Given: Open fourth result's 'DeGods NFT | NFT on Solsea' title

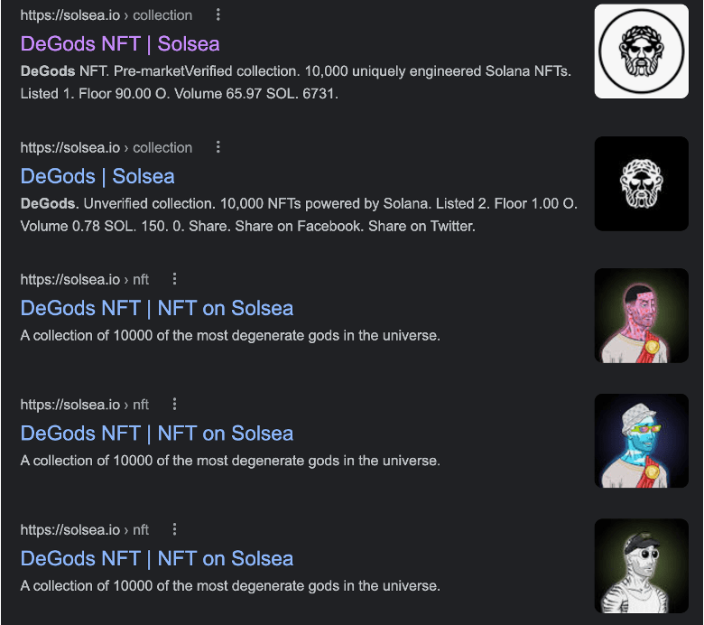Looking at the screenshot, I should pos(157,433).
